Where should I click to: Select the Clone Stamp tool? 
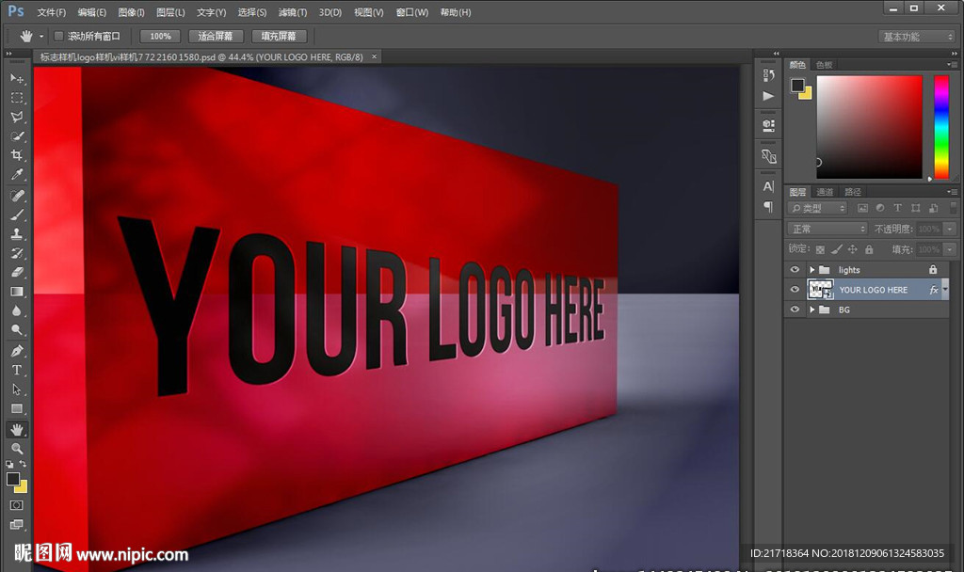[17, 233]
